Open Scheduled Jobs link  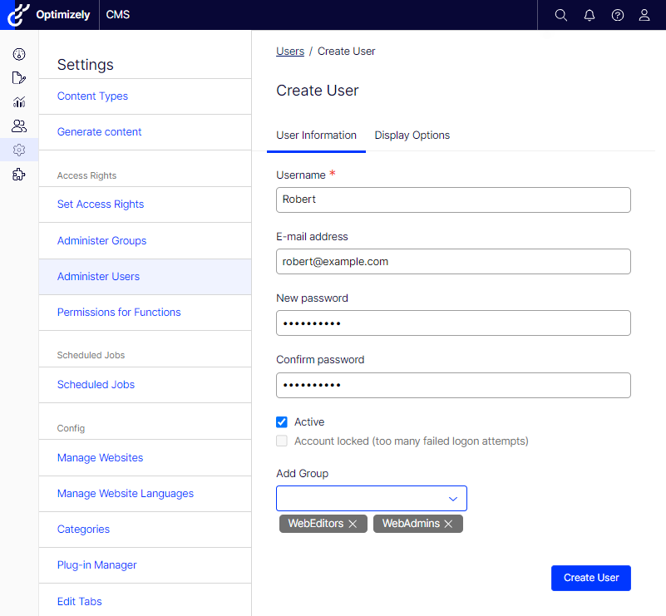pos(96,384)
